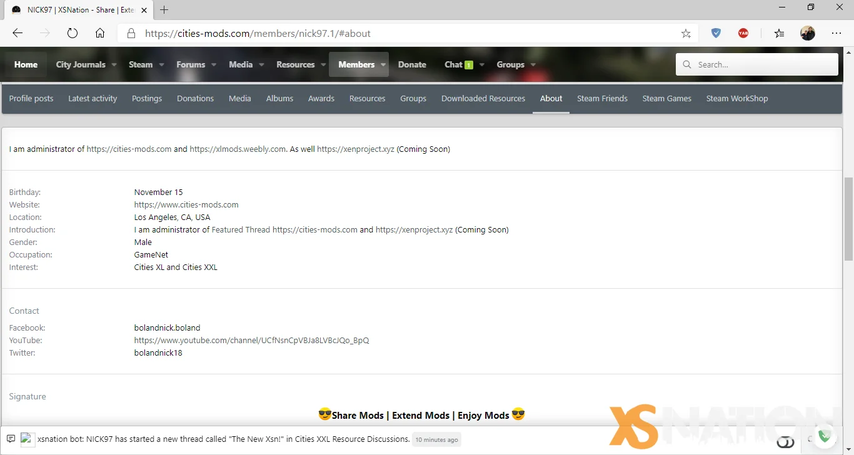854x455 pixels.
Task: Click the Chat unread count badge
Action: click(x=469, y=65)
